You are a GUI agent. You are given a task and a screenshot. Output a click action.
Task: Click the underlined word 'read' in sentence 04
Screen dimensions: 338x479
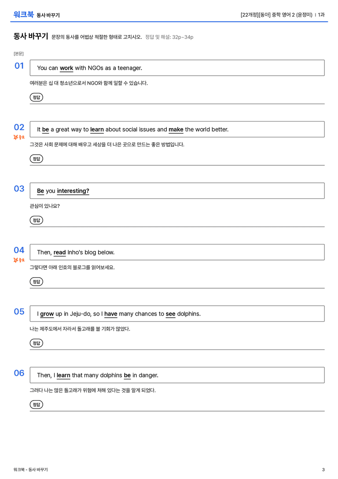pyautogui.click(x=60, y=252)
